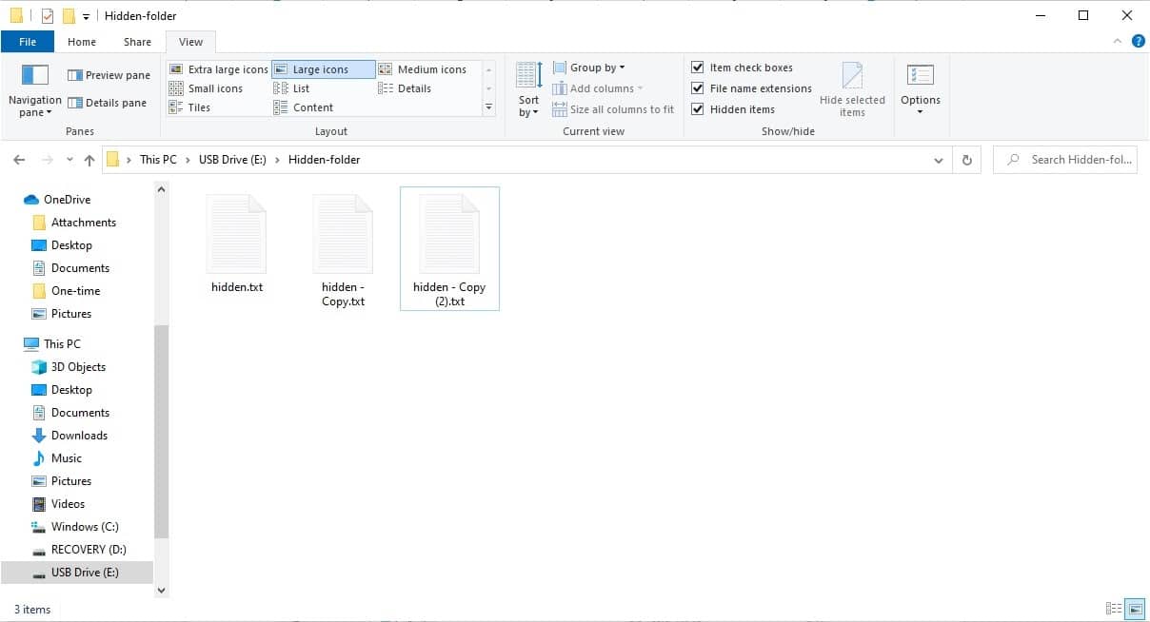Refresh the Hidden-folder view

click(x=966, y=159)
